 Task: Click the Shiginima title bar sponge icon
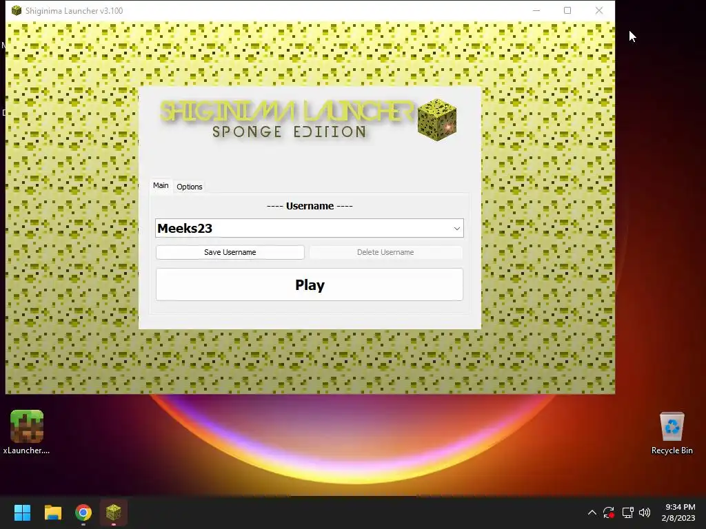pos(17,10)
